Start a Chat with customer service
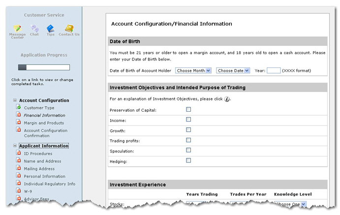The image size is (340, 215). pos(34,28)
